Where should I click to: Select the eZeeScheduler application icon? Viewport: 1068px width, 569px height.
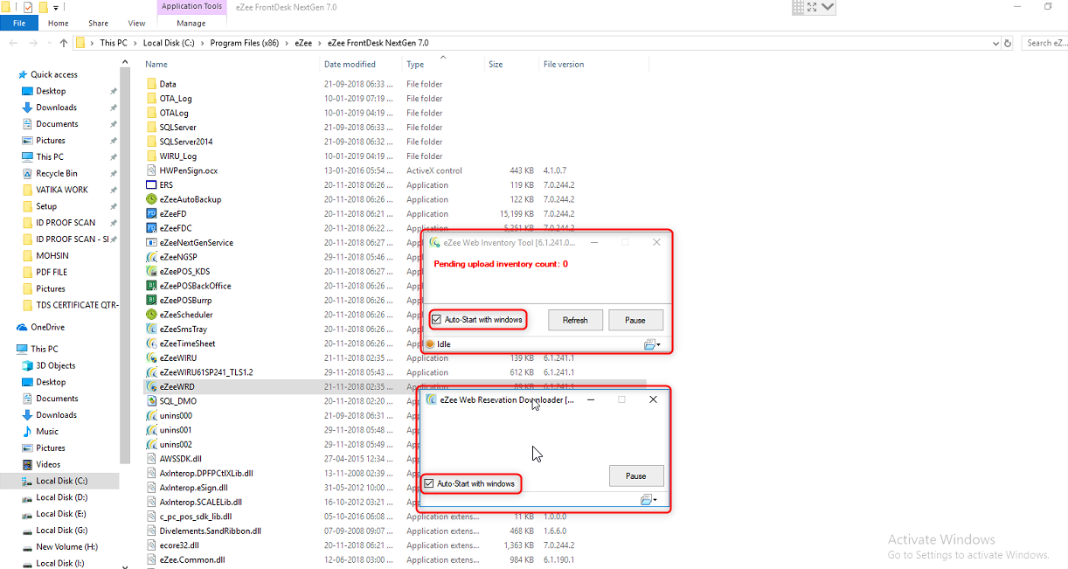pyautogui.click(x=151, y=315)
